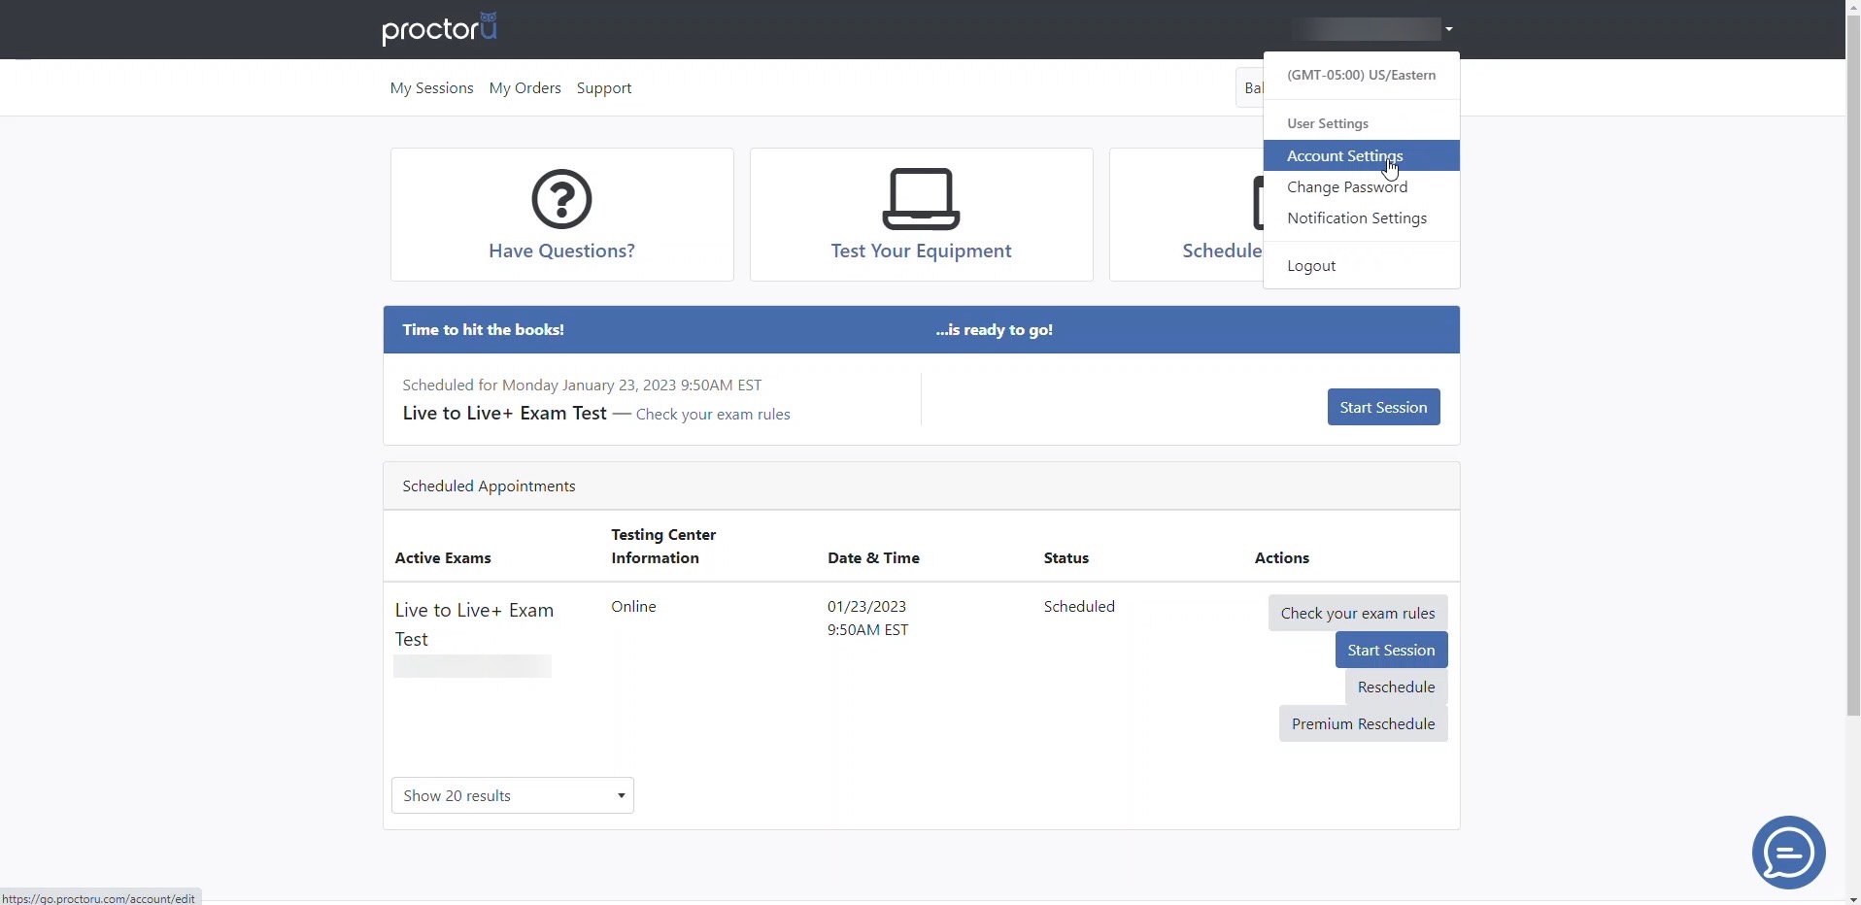The height and width of the screenshot is (905, 1861).
Task: Start Session for the scheduled exam banner
Action: [1383, 406]
